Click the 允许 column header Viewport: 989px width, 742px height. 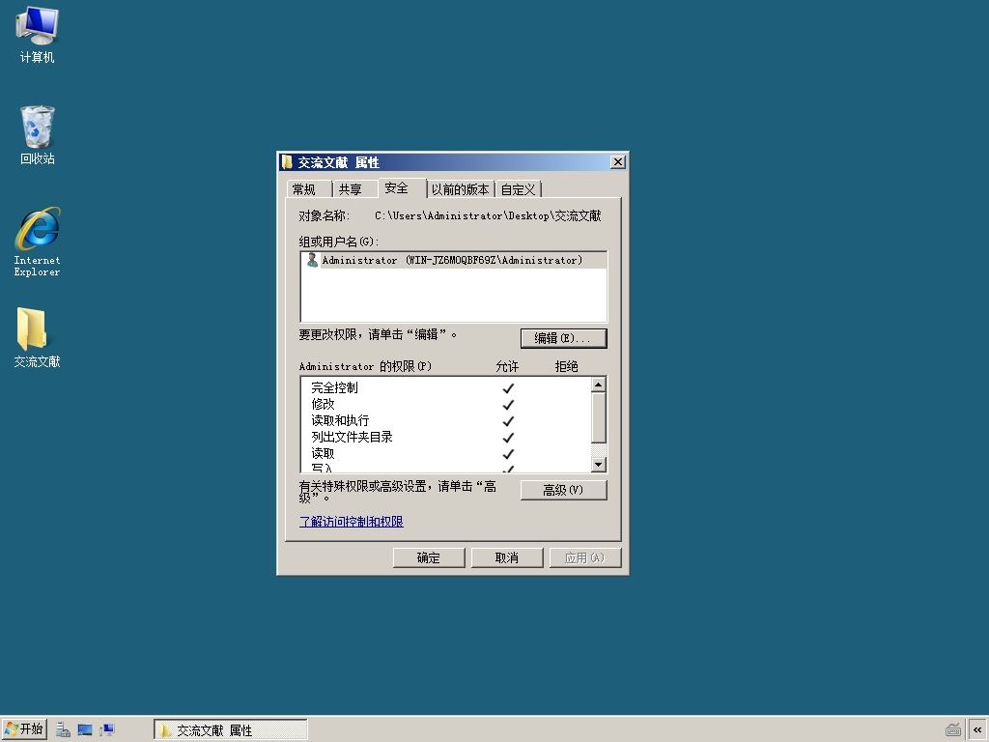pyautogui.click(x=507, y=366)
